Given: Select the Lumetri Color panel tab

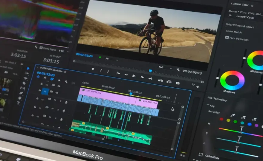Looking at the screenshot, I should [x=240, y=4].
